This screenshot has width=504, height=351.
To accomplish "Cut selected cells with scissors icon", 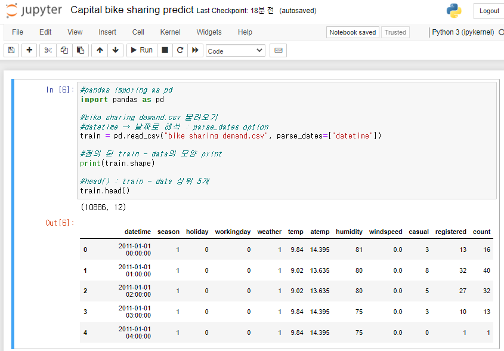I will (x=48, y=50).
